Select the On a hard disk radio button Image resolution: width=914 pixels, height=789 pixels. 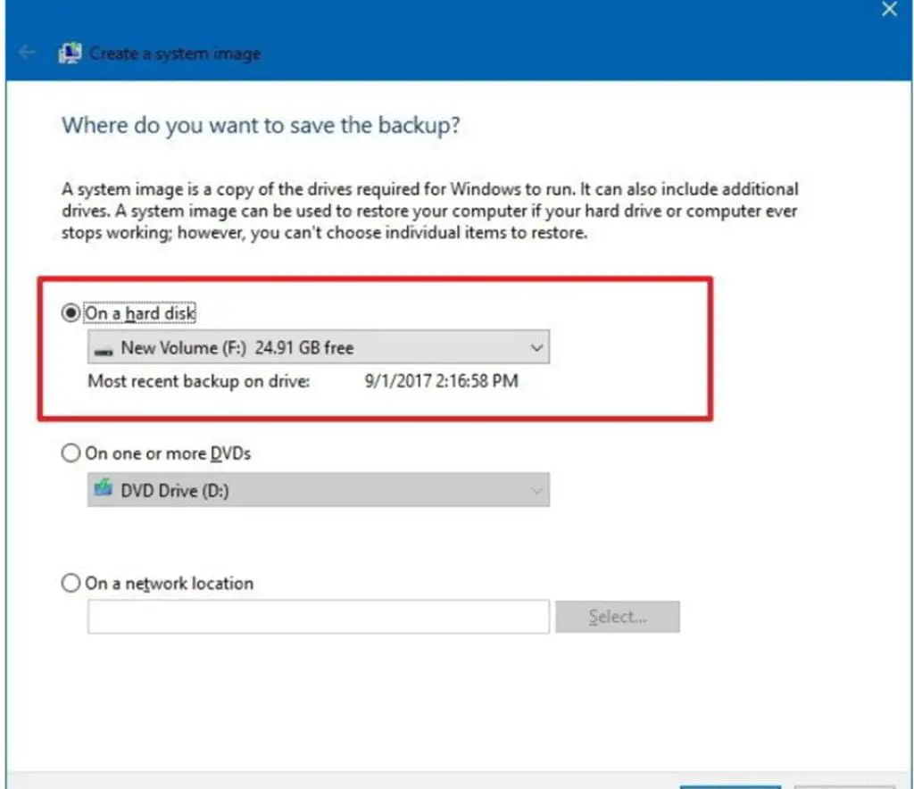point(71,314)
